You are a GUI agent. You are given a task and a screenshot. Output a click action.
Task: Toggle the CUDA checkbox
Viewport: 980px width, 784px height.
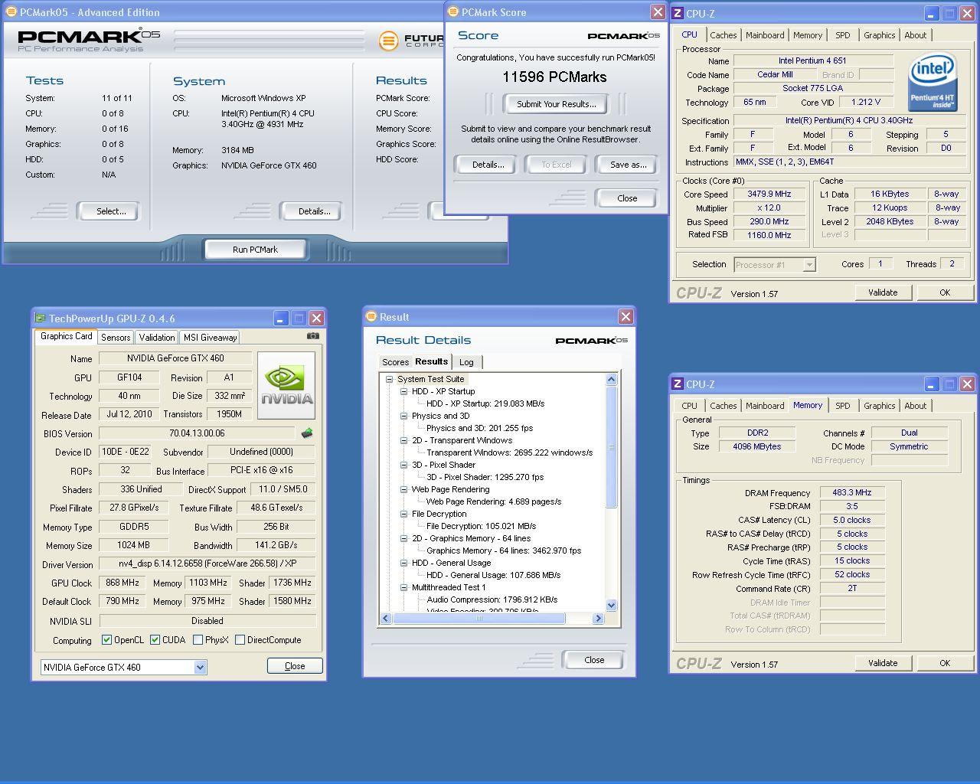pos(155,640)
